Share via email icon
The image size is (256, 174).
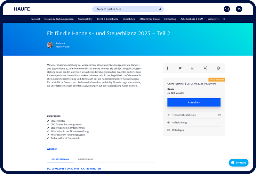218,68
